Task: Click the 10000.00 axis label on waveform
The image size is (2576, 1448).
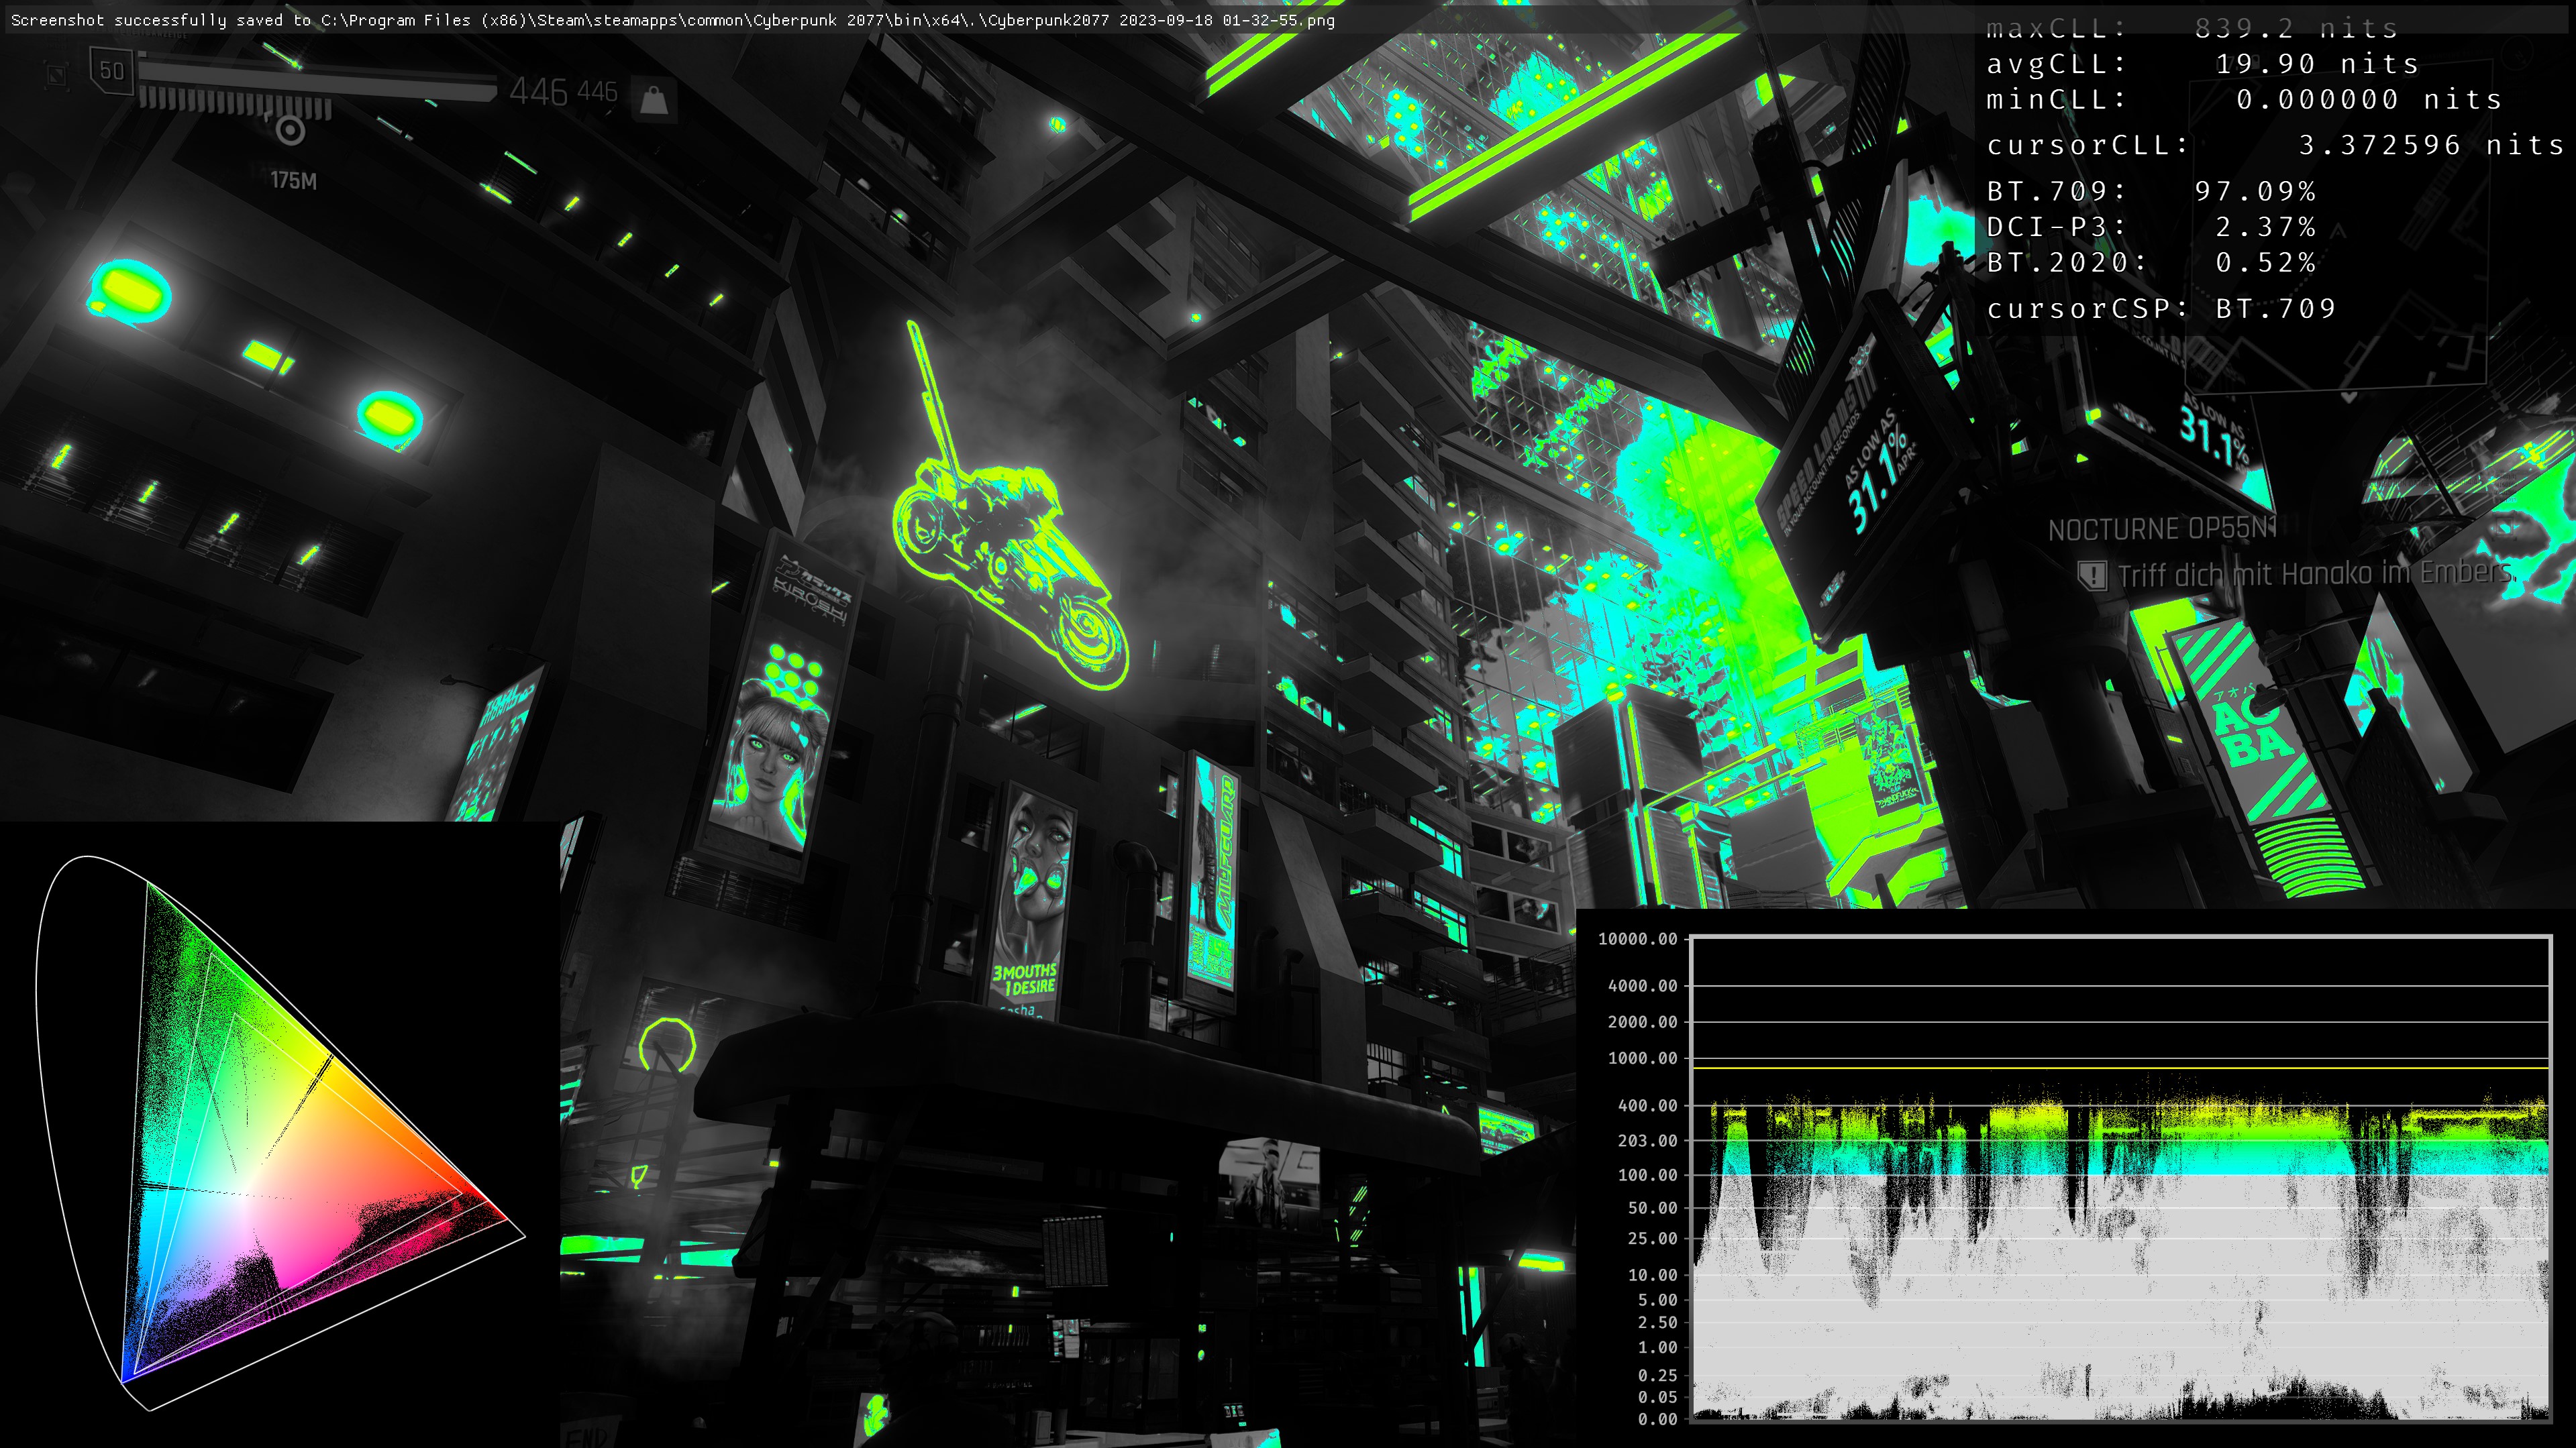Action: 1637,940
